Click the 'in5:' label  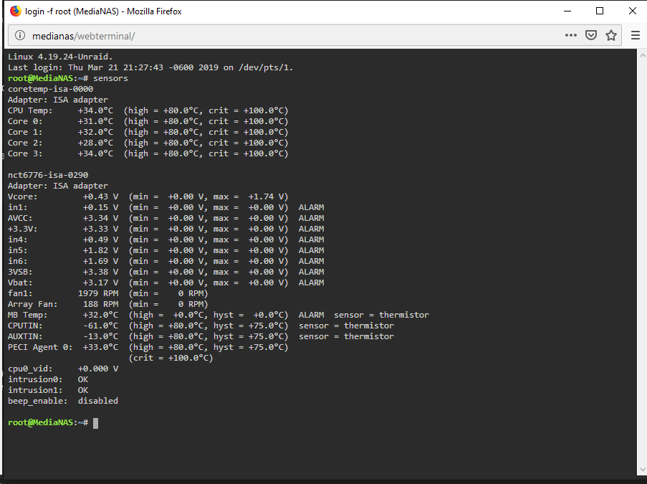[x=18, y=250]
